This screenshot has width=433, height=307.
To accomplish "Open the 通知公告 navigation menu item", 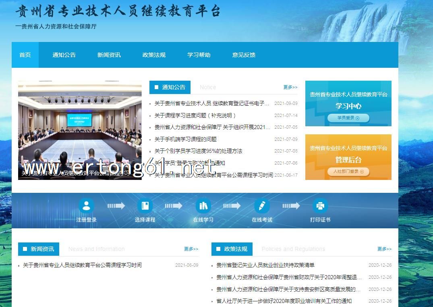I will click(x=64, y=55).
